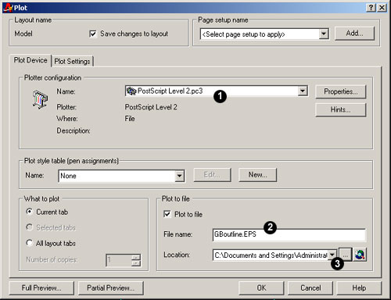The image size is (391, 300).
Task: Confirm the plot with OK
Action: 261,288
